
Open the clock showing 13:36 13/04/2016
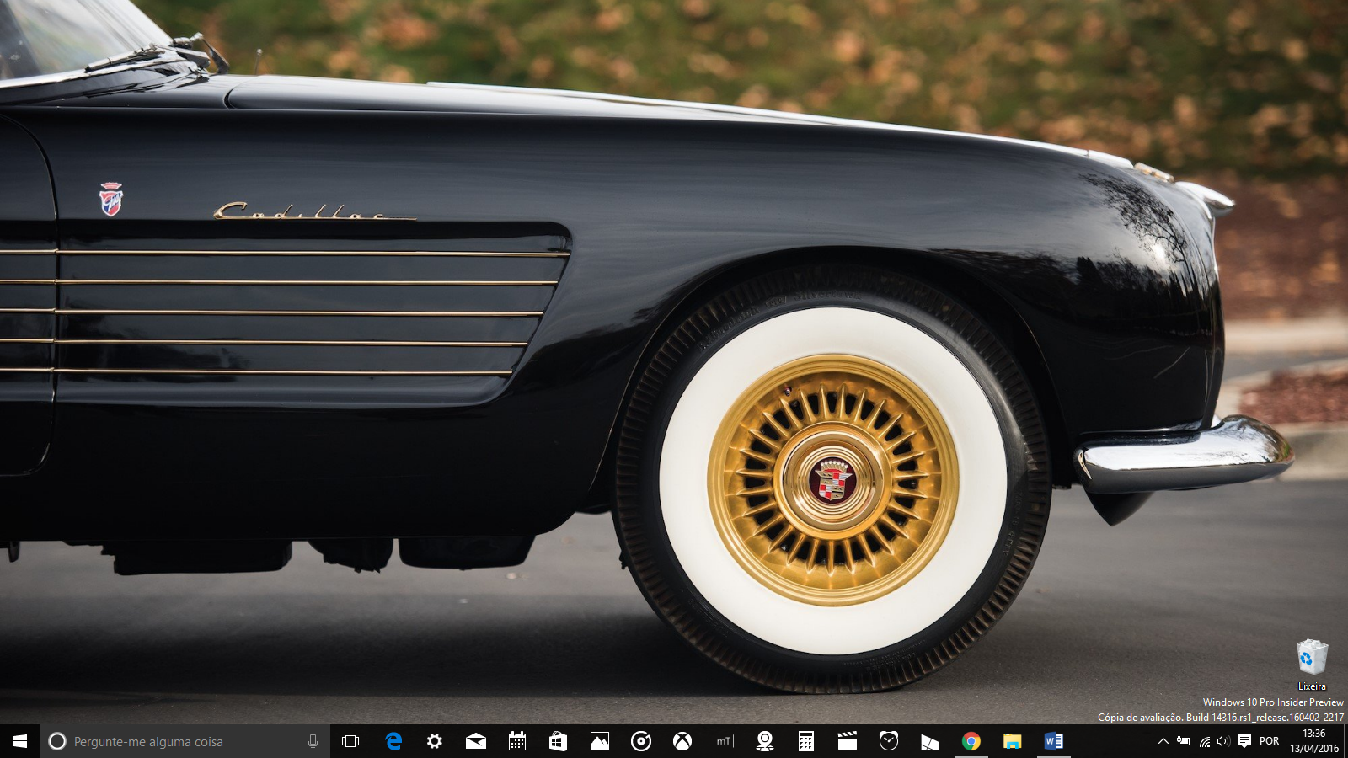(x=1313, y=741)
